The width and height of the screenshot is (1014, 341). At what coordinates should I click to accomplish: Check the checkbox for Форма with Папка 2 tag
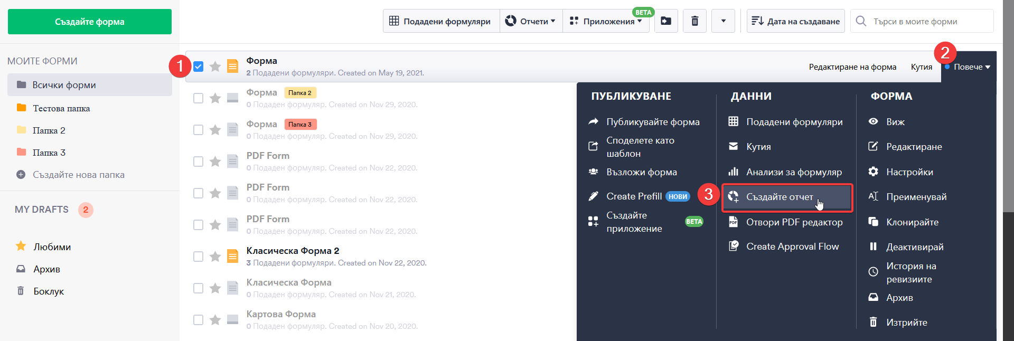point(198,98)
